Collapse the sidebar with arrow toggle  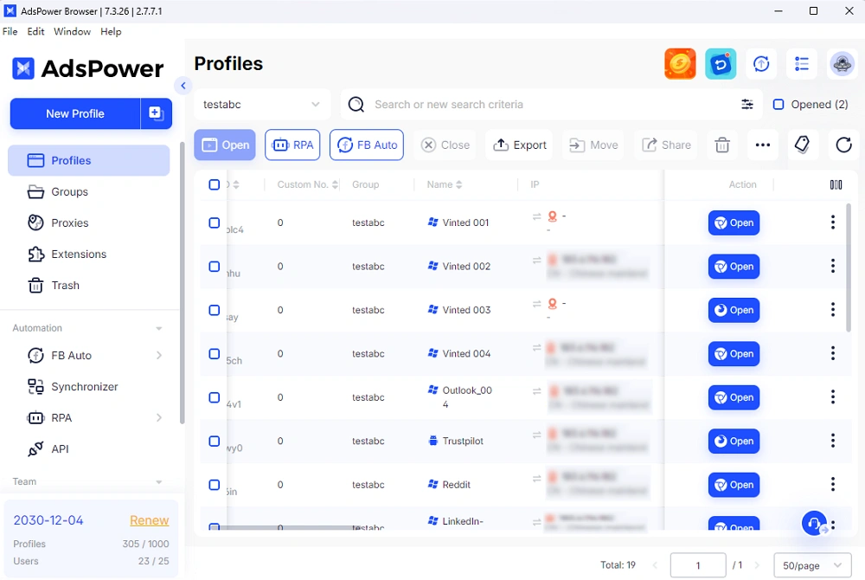(x=183, y=86)
